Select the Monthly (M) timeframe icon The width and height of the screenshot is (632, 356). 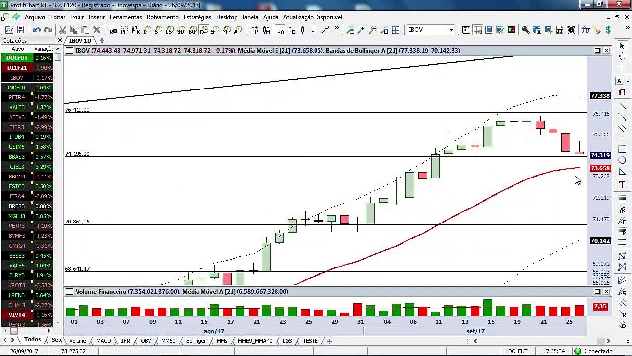pyautogui.click(x=226, y=30)
